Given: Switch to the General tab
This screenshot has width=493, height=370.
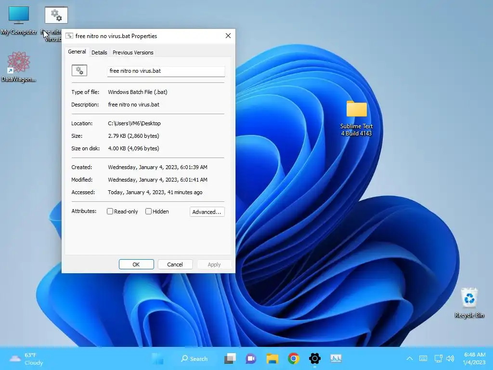Looking at the screenshot, I should click(77, 52).
